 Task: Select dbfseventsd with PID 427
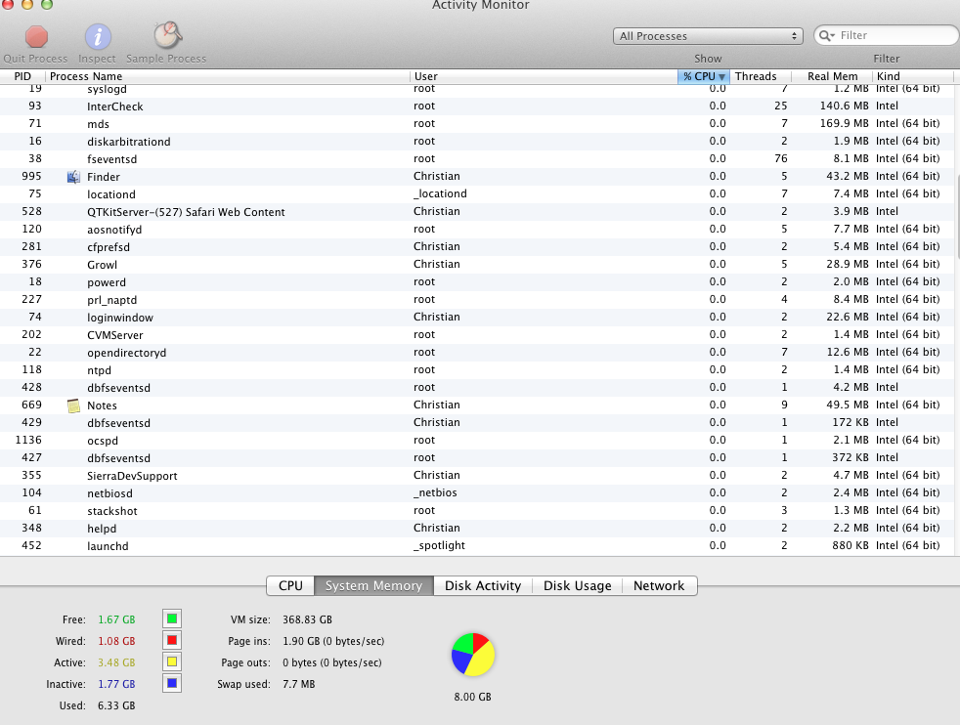click(x=477, y=458)
